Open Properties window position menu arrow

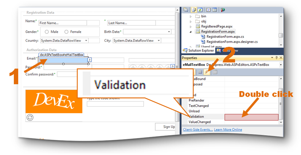click(272, 58)
